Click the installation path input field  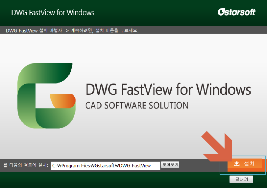(x=106, y=166)
